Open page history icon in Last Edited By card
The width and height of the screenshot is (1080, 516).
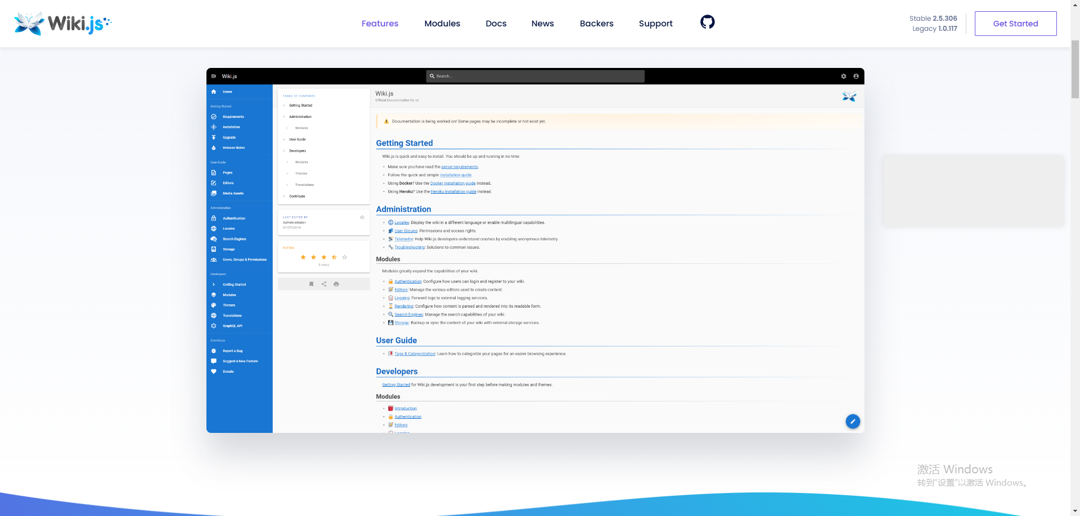(x=362, y=217)
